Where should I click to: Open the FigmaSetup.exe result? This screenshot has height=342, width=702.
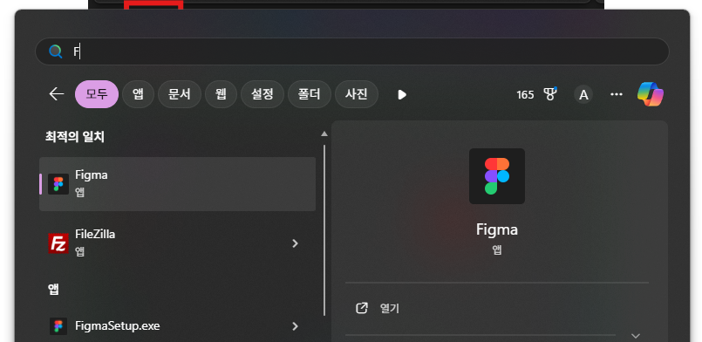(x=177, y=326)
